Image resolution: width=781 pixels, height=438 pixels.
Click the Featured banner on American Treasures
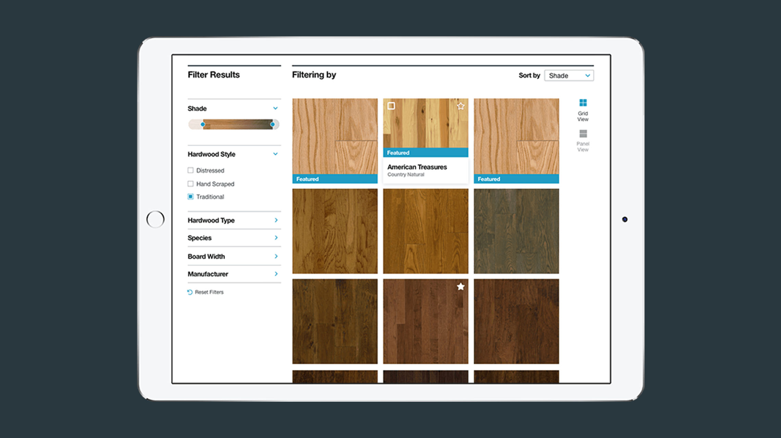point(425,153)
